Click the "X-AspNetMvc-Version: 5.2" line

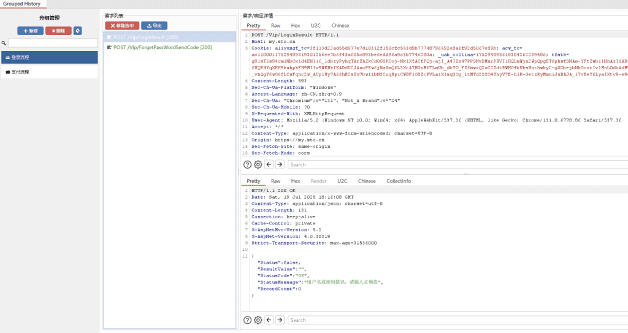point(286,230)
